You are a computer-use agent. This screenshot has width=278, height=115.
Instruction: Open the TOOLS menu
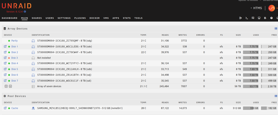click(138, 18)
